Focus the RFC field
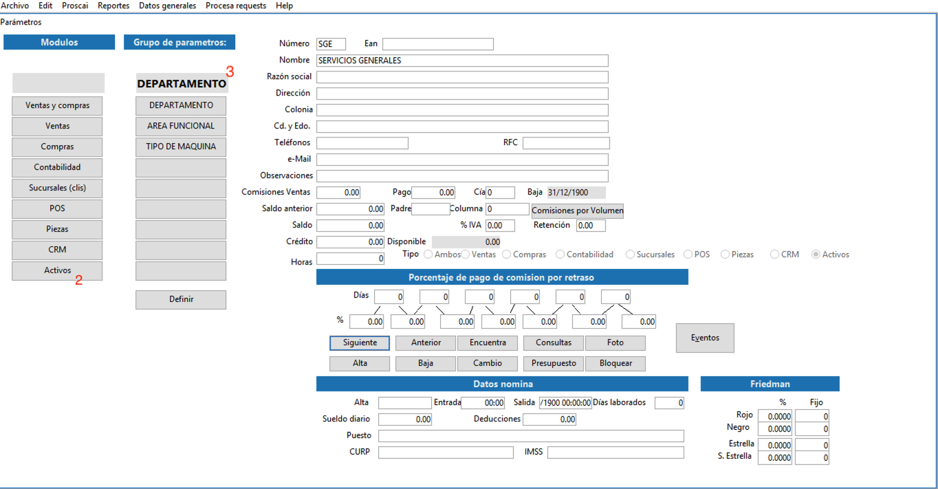This screenshot has height=489, width=938. pos(566,143)
